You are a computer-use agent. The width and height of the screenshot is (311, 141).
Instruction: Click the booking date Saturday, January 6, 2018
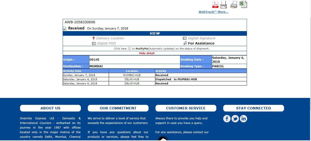click(x=229, y=60)
